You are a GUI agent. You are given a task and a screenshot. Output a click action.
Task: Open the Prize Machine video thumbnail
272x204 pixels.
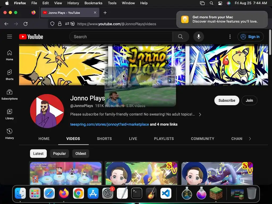click(66, 173)
